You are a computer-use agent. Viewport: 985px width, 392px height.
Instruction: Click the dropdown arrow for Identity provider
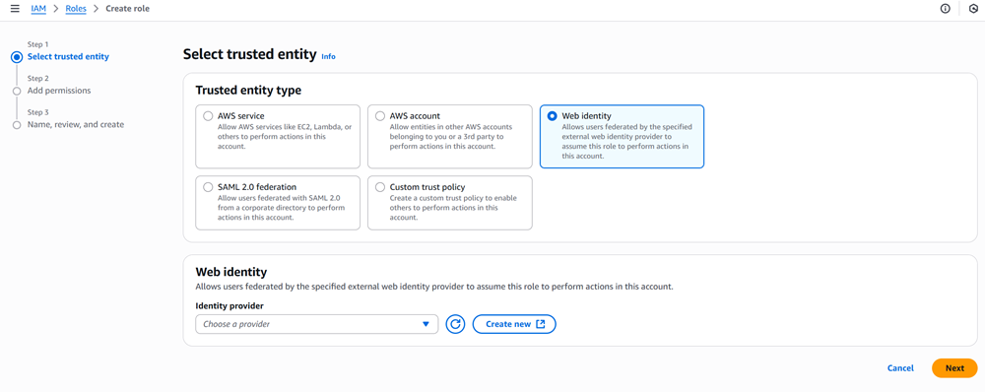pyautogui.click(x=426, y=324)
